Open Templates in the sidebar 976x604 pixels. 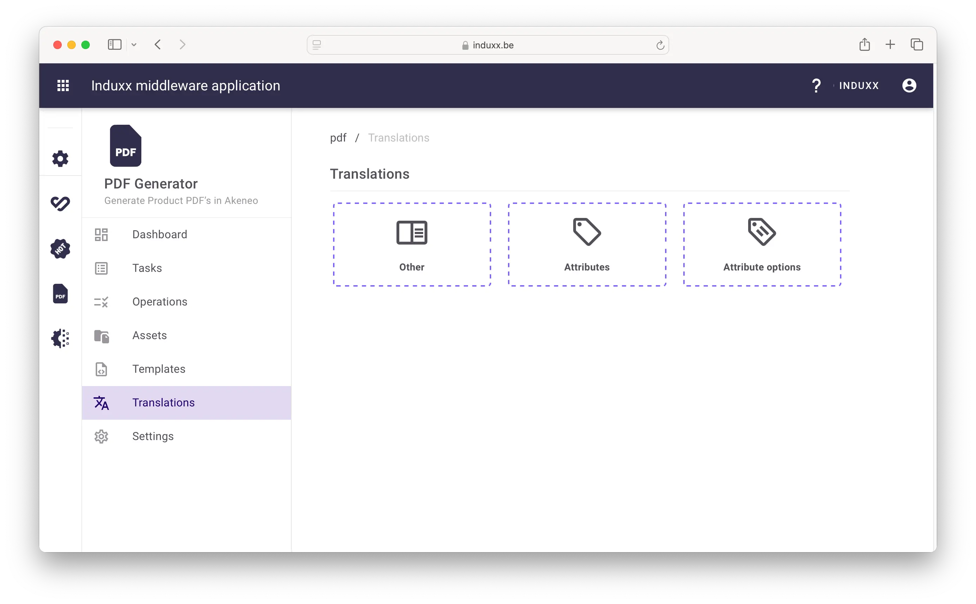(159, 369)
